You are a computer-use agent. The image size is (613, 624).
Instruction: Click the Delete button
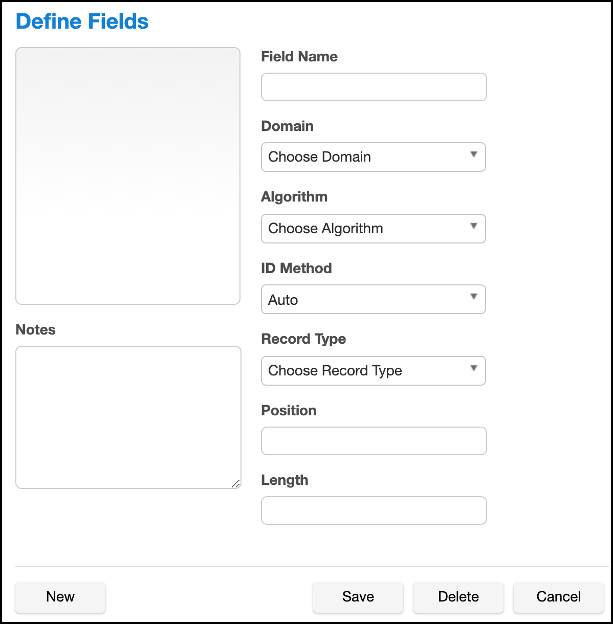458,597
